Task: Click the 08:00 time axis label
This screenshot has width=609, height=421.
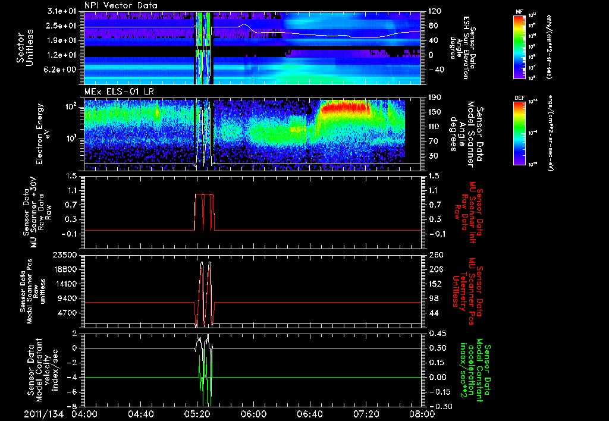Action: [422, 414]
